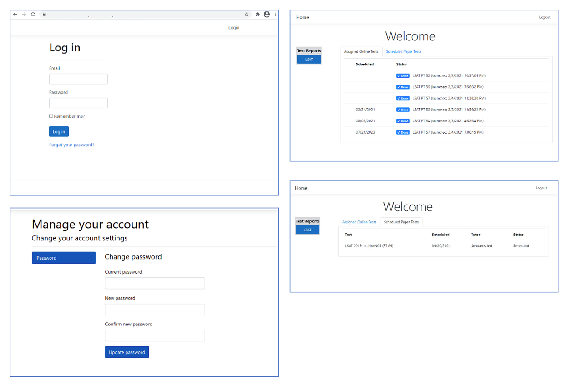Click the Done badge for LSAT PT 52
This screenshot has width=568, height=390.
click(403, 76)
